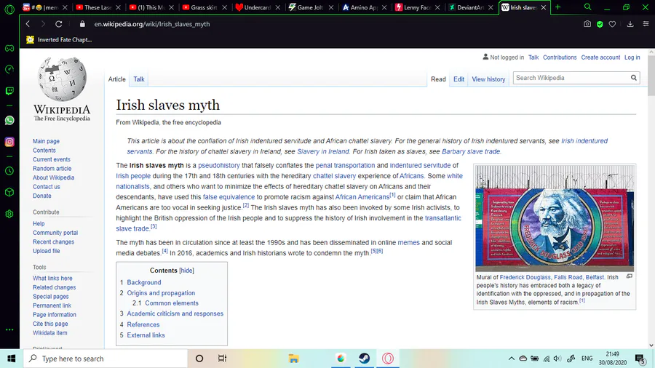Open volume control in system tray
The image size is (655, 368).
[x=557, y=359]
